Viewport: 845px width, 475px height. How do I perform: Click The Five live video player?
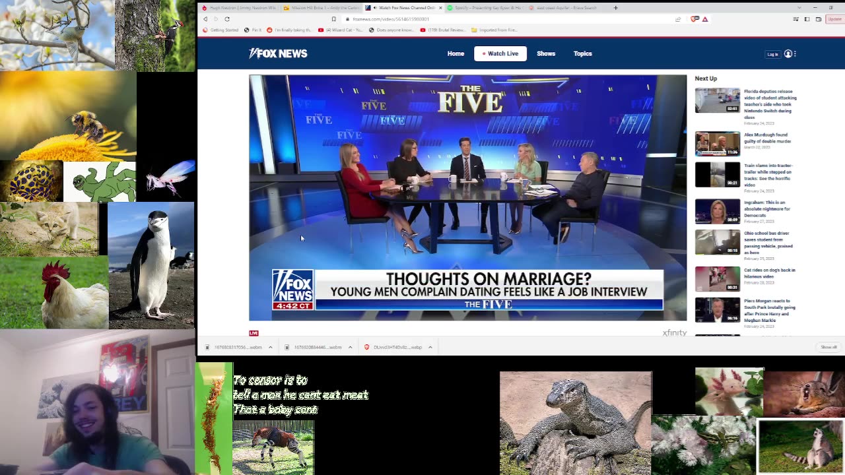(x=467, y=197)
